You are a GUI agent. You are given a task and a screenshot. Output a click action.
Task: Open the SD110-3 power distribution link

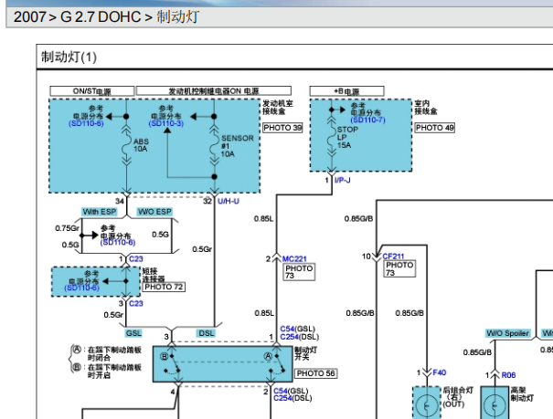pyautogui.click(x=166, y=123)
